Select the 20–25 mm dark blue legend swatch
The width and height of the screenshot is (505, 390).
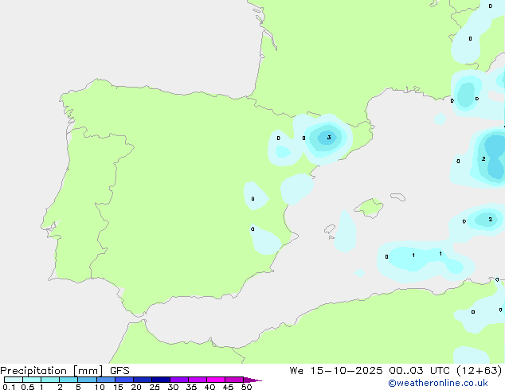(143, 380)
